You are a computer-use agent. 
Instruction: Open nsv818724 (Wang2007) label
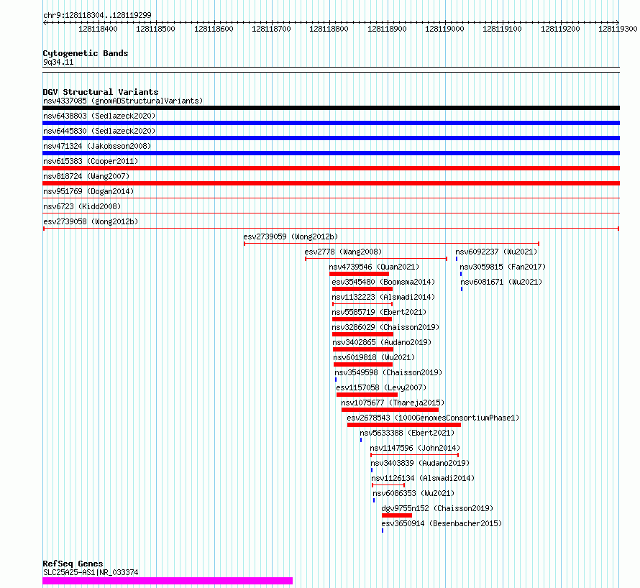coord(86,176)
